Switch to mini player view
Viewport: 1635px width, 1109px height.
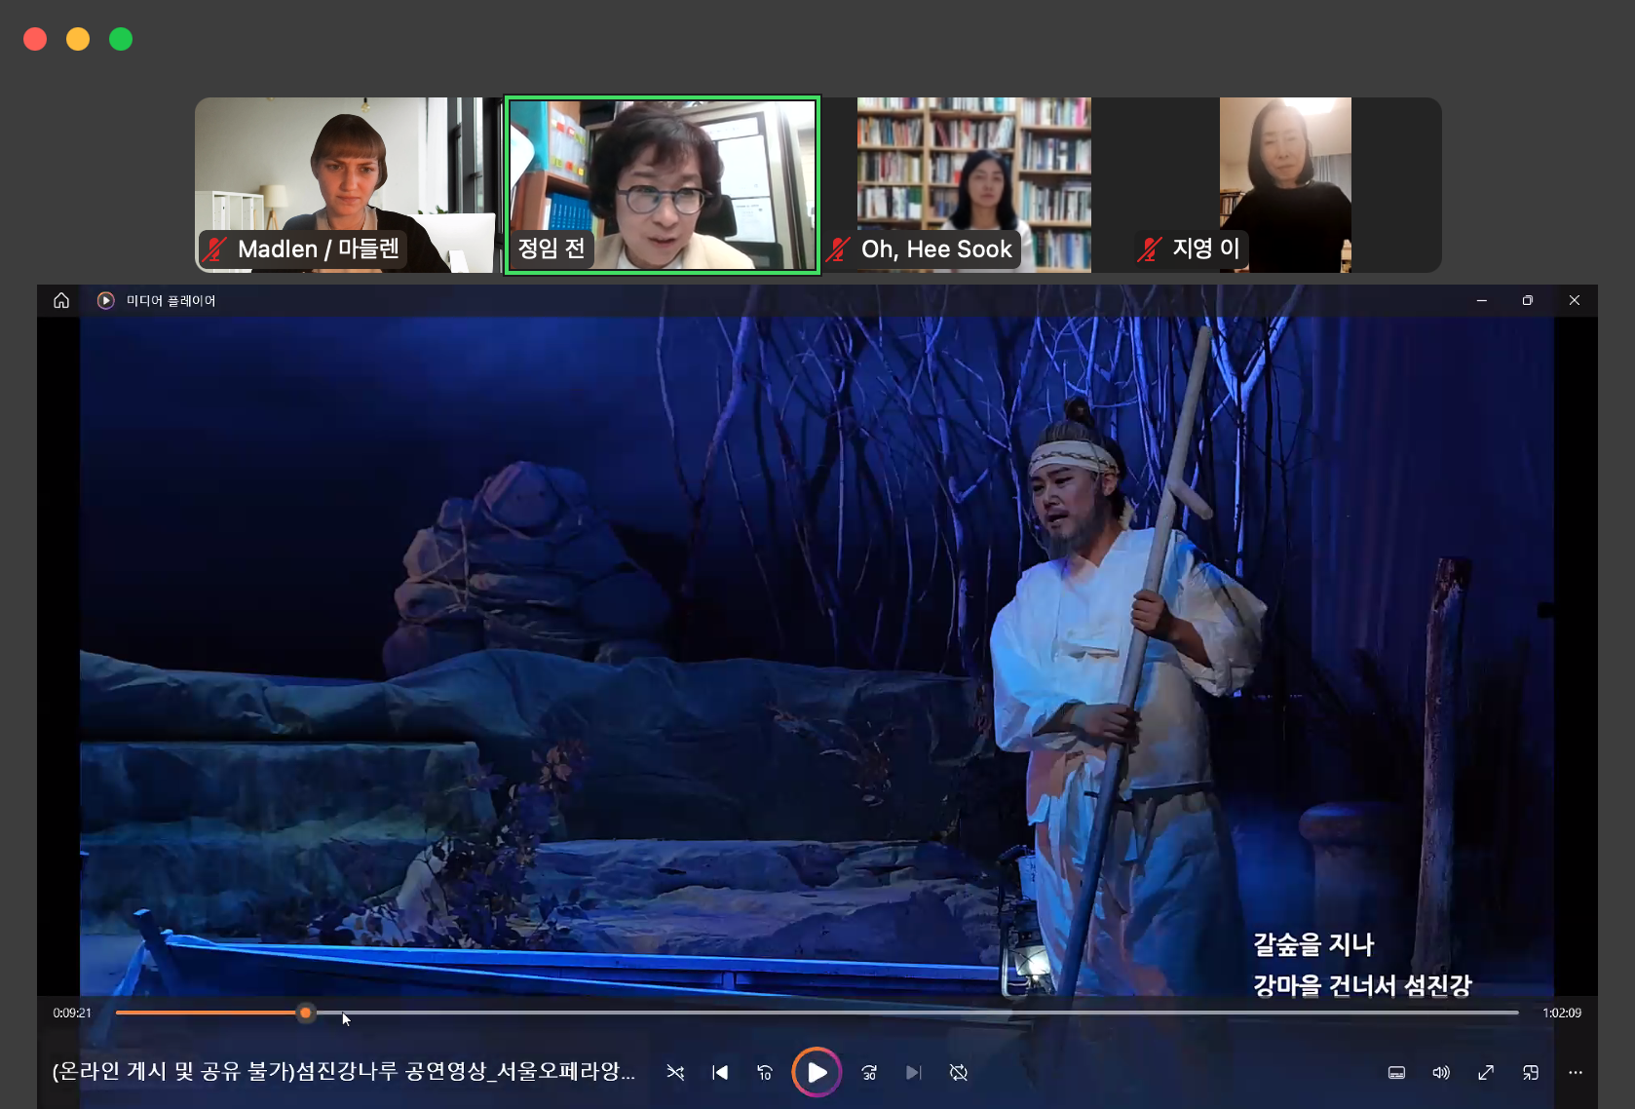[1531, 1072]
